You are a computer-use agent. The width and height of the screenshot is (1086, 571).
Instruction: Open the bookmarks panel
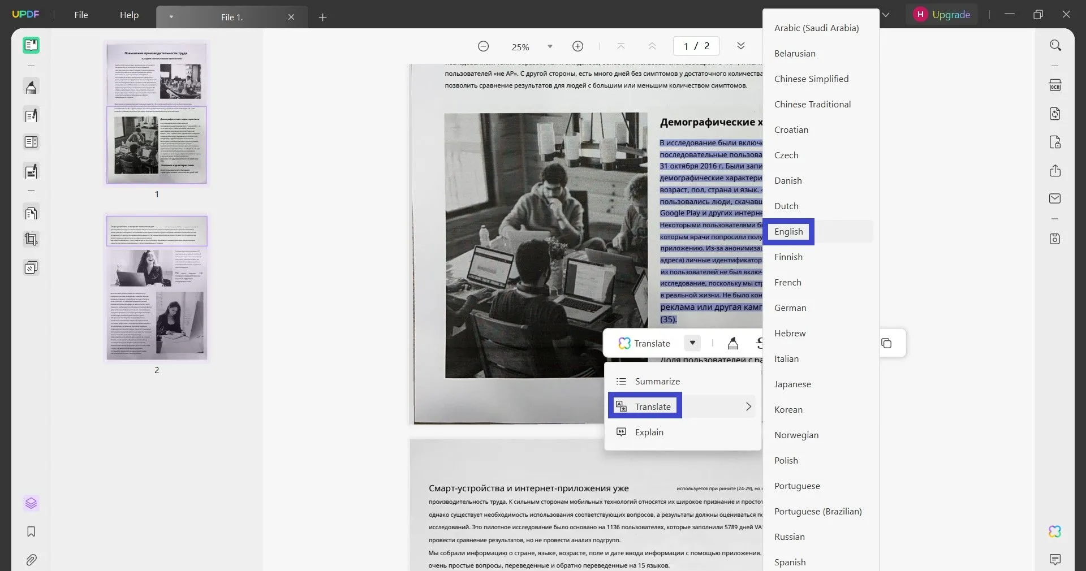point(31,531)
